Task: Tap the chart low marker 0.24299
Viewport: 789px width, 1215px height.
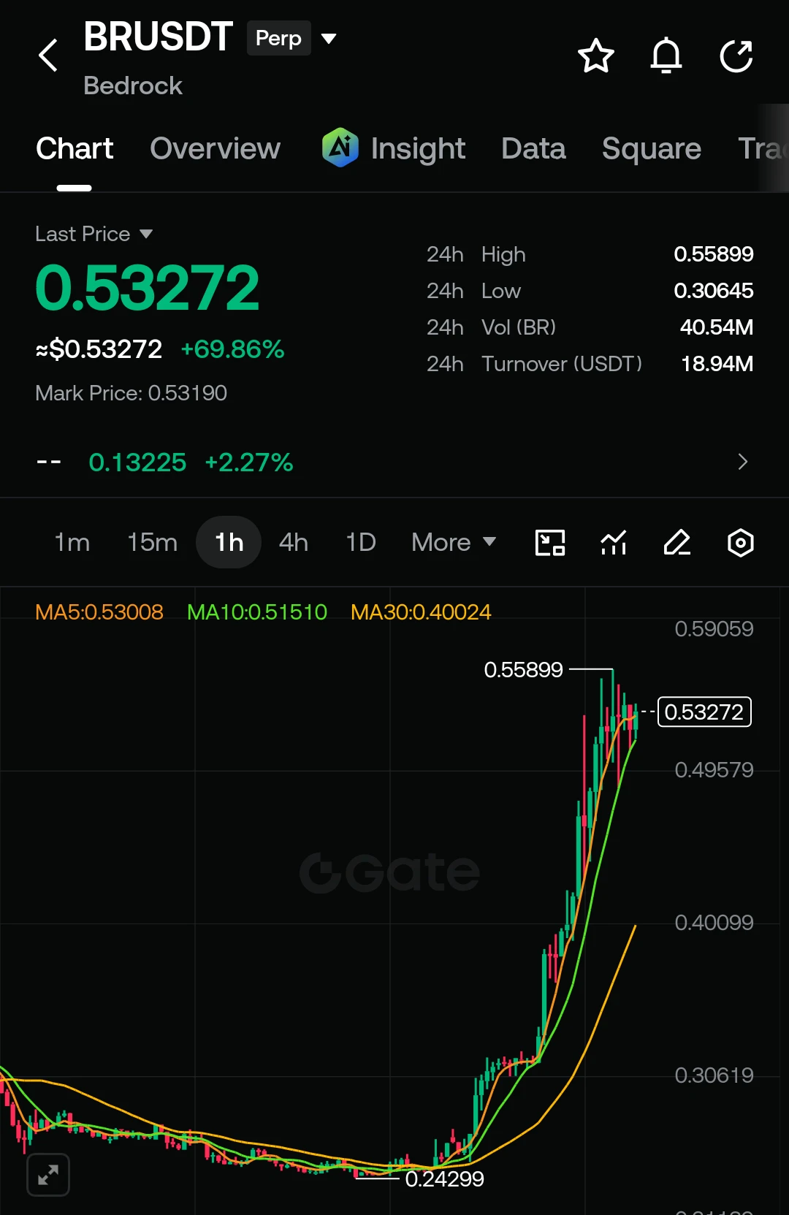Action: point(445,1178)
